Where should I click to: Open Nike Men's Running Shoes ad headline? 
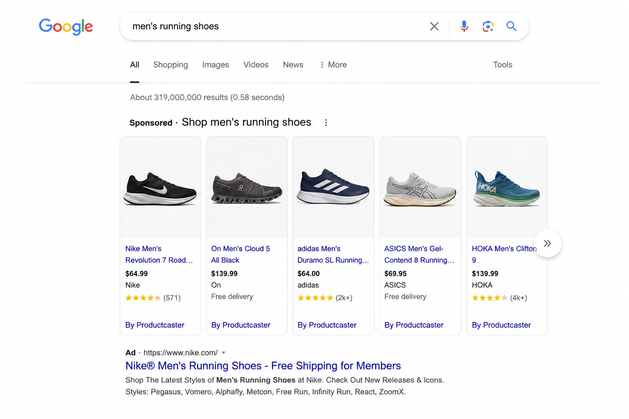pyautogui.click(x=263, y=366)
